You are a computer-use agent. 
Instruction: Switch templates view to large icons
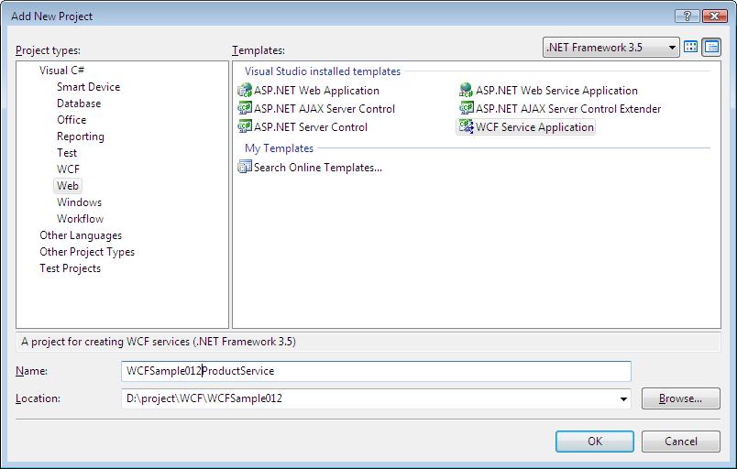tap(690, 47)
